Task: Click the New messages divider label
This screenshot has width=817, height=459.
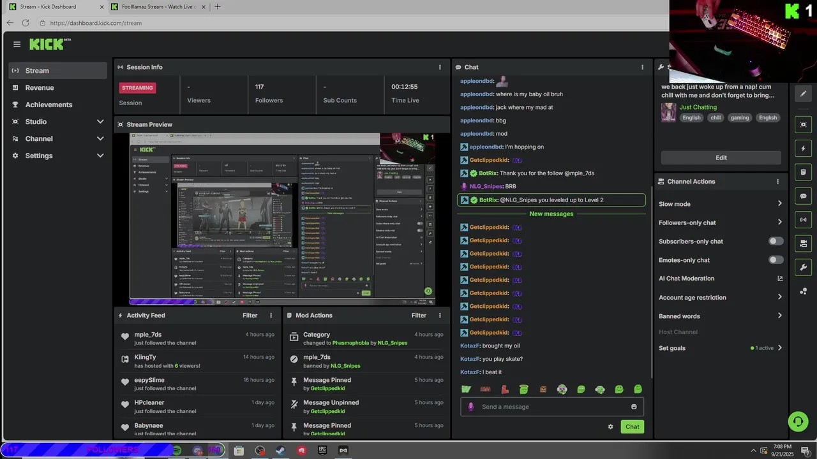Action: pyautogui.click(x=551, y=214)
